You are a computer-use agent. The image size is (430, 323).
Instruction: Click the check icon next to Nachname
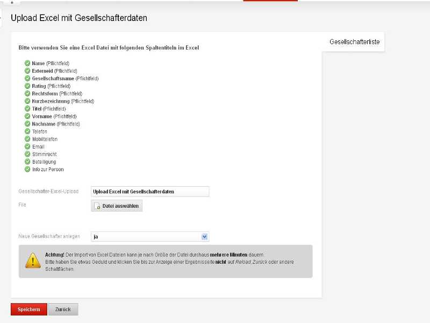(27, 124)
